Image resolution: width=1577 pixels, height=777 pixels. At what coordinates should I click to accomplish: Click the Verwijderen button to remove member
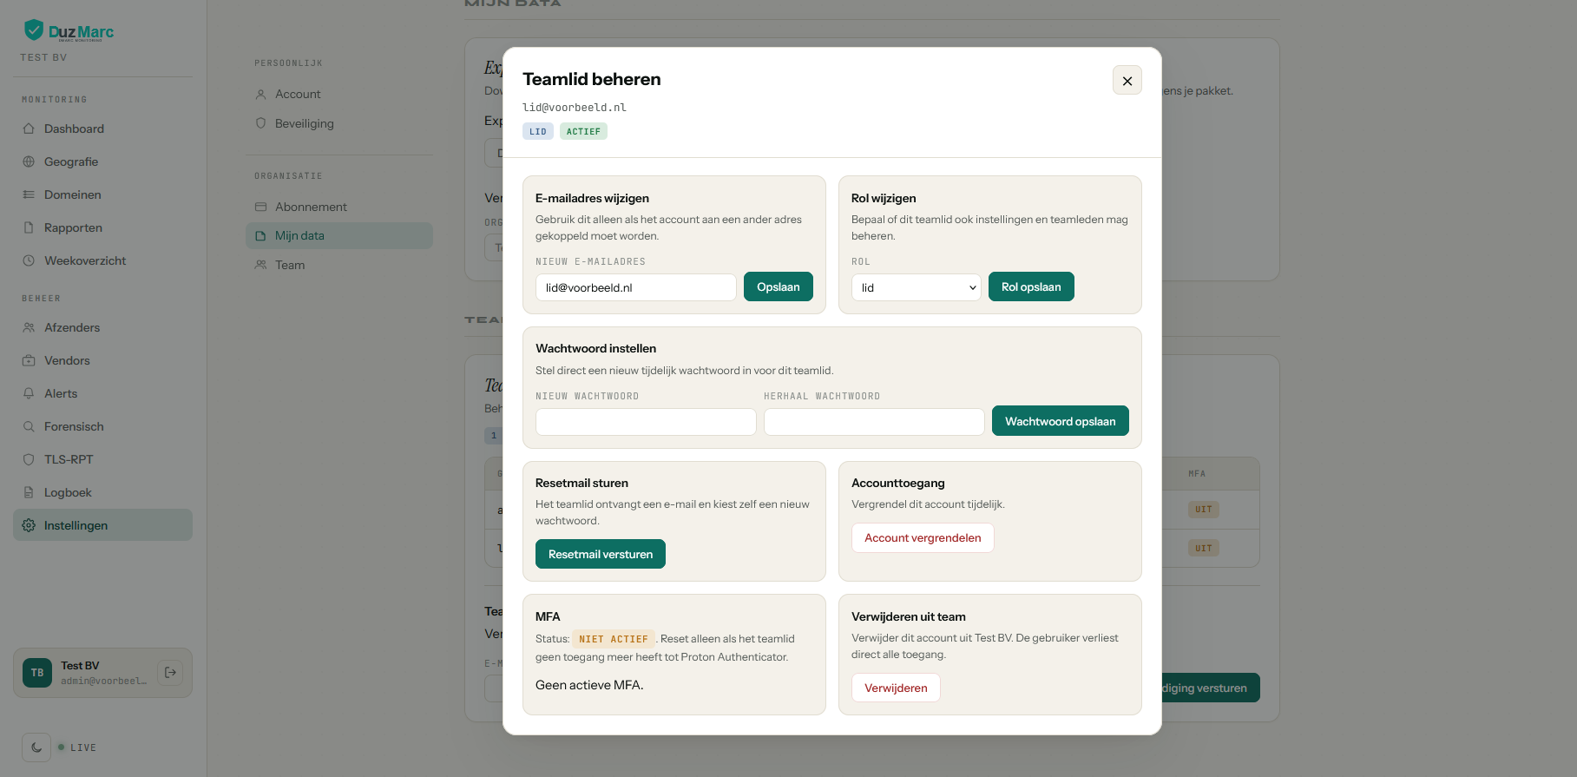tap(896, 688)
